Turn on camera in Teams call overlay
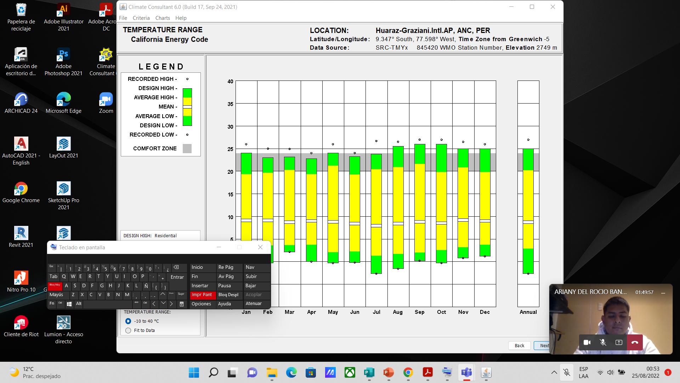This screenshot has height=383, width=680. point(587,342)
